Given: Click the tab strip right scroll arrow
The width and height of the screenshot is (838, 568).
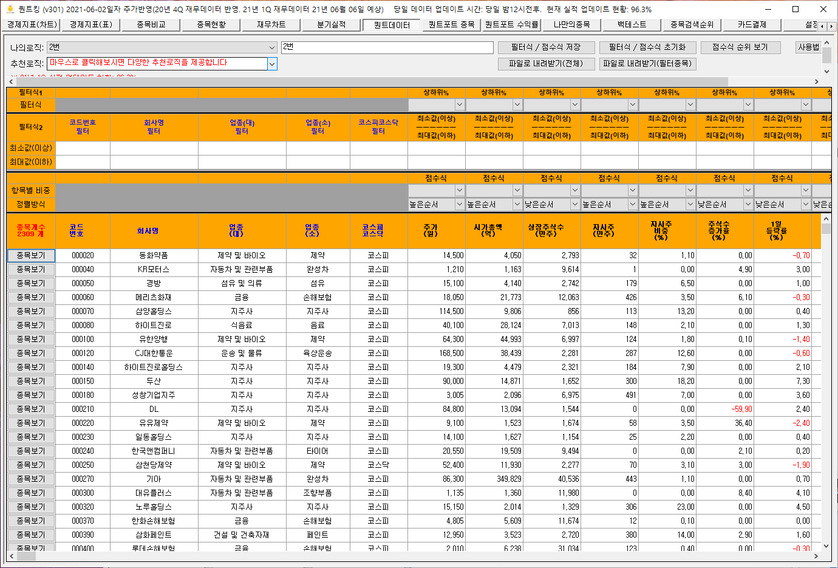Looking at the screenshot, I should point(831,26).
